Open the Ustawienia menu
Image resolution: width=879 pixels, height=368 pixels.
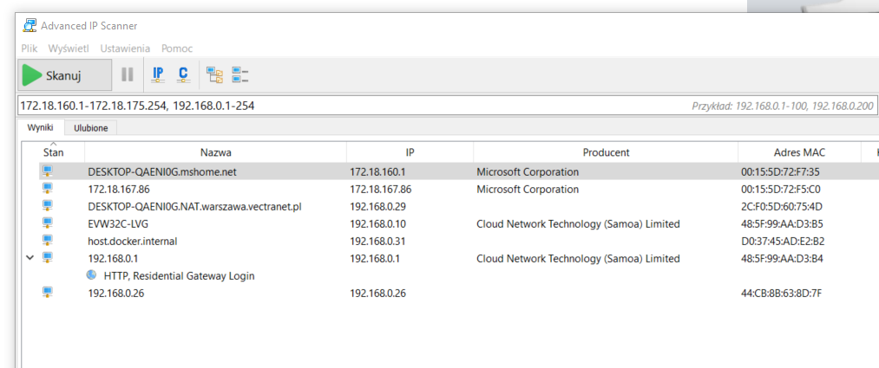(125, 48)
